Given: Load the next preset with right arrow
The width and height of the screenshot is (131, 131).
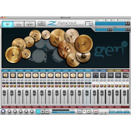Looking at the screenshot, I should coord(129,24).
